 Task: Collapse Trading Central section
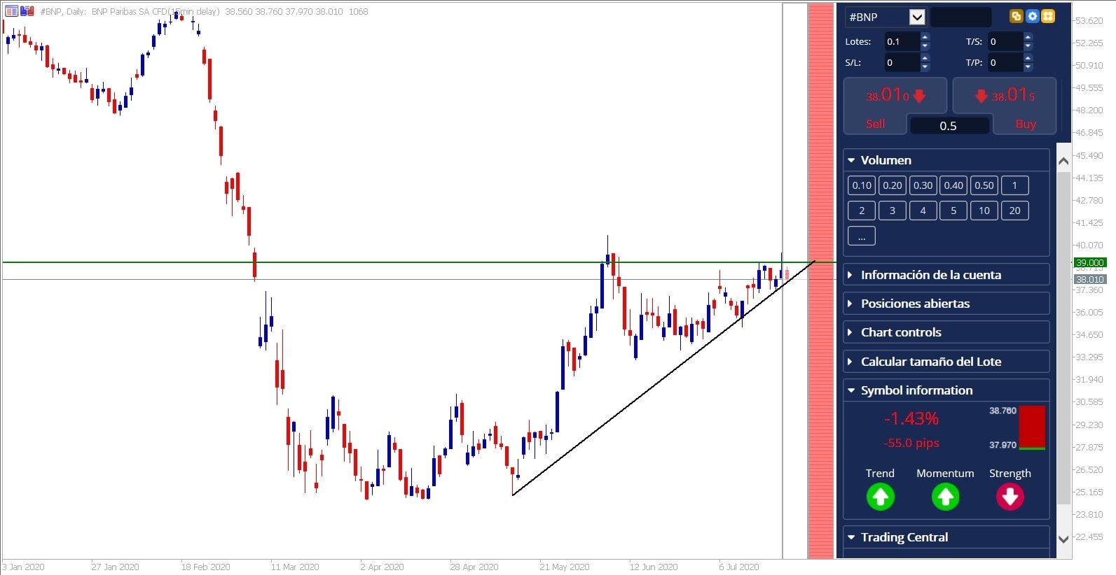946,537
